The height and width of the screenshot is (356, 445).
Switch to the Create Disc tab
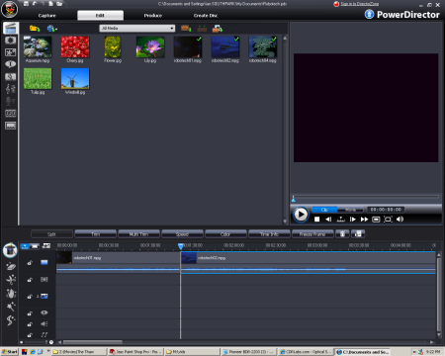[206, 15]
